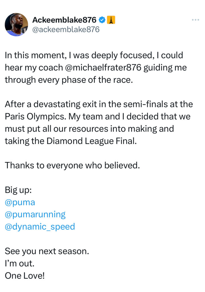Click the 'through every phase of the race' line
This screenshot has height=292, width=205.
[69, 80]
